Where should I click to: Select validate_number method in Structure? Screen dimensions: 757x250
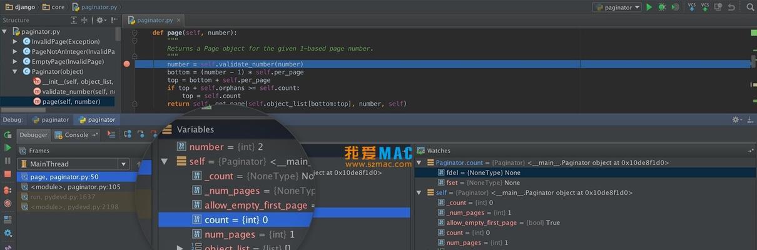tap(73, 91)
